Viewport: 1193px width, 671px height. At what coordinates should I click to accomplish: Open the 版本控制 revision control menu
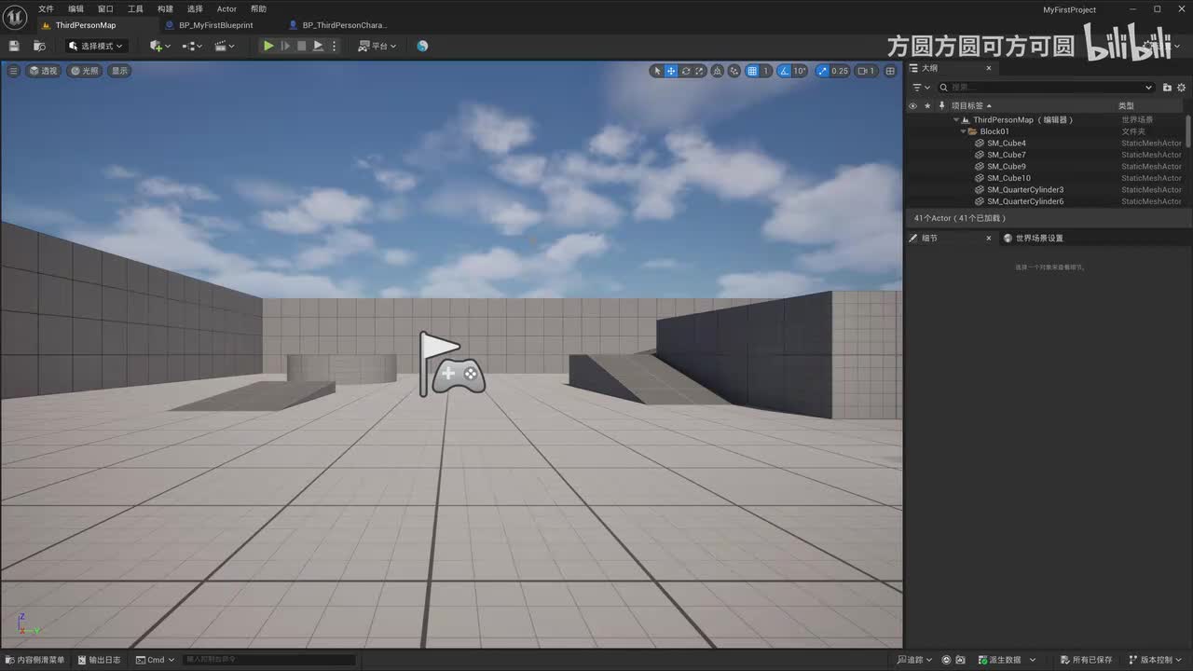point(1156,660)
